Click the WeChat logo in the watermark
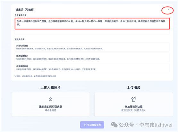Image resolution: width=178 pixels, height=132 pixels. [x=114, y=125]
